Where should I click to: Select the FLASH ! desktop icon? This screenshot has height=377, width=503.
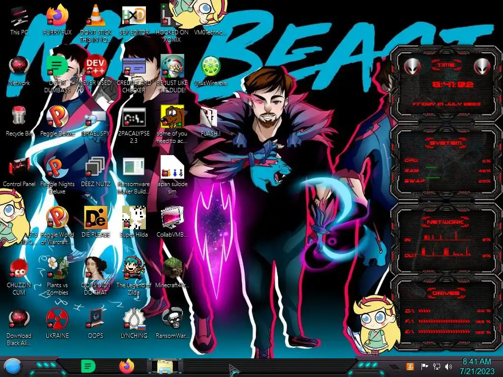(x=210, y=122)
